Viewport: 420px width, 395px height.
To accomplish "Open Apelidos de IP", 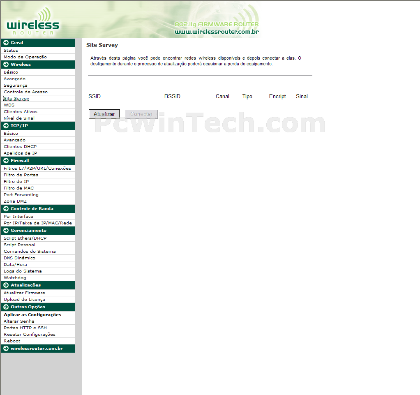I will [21, 153].
